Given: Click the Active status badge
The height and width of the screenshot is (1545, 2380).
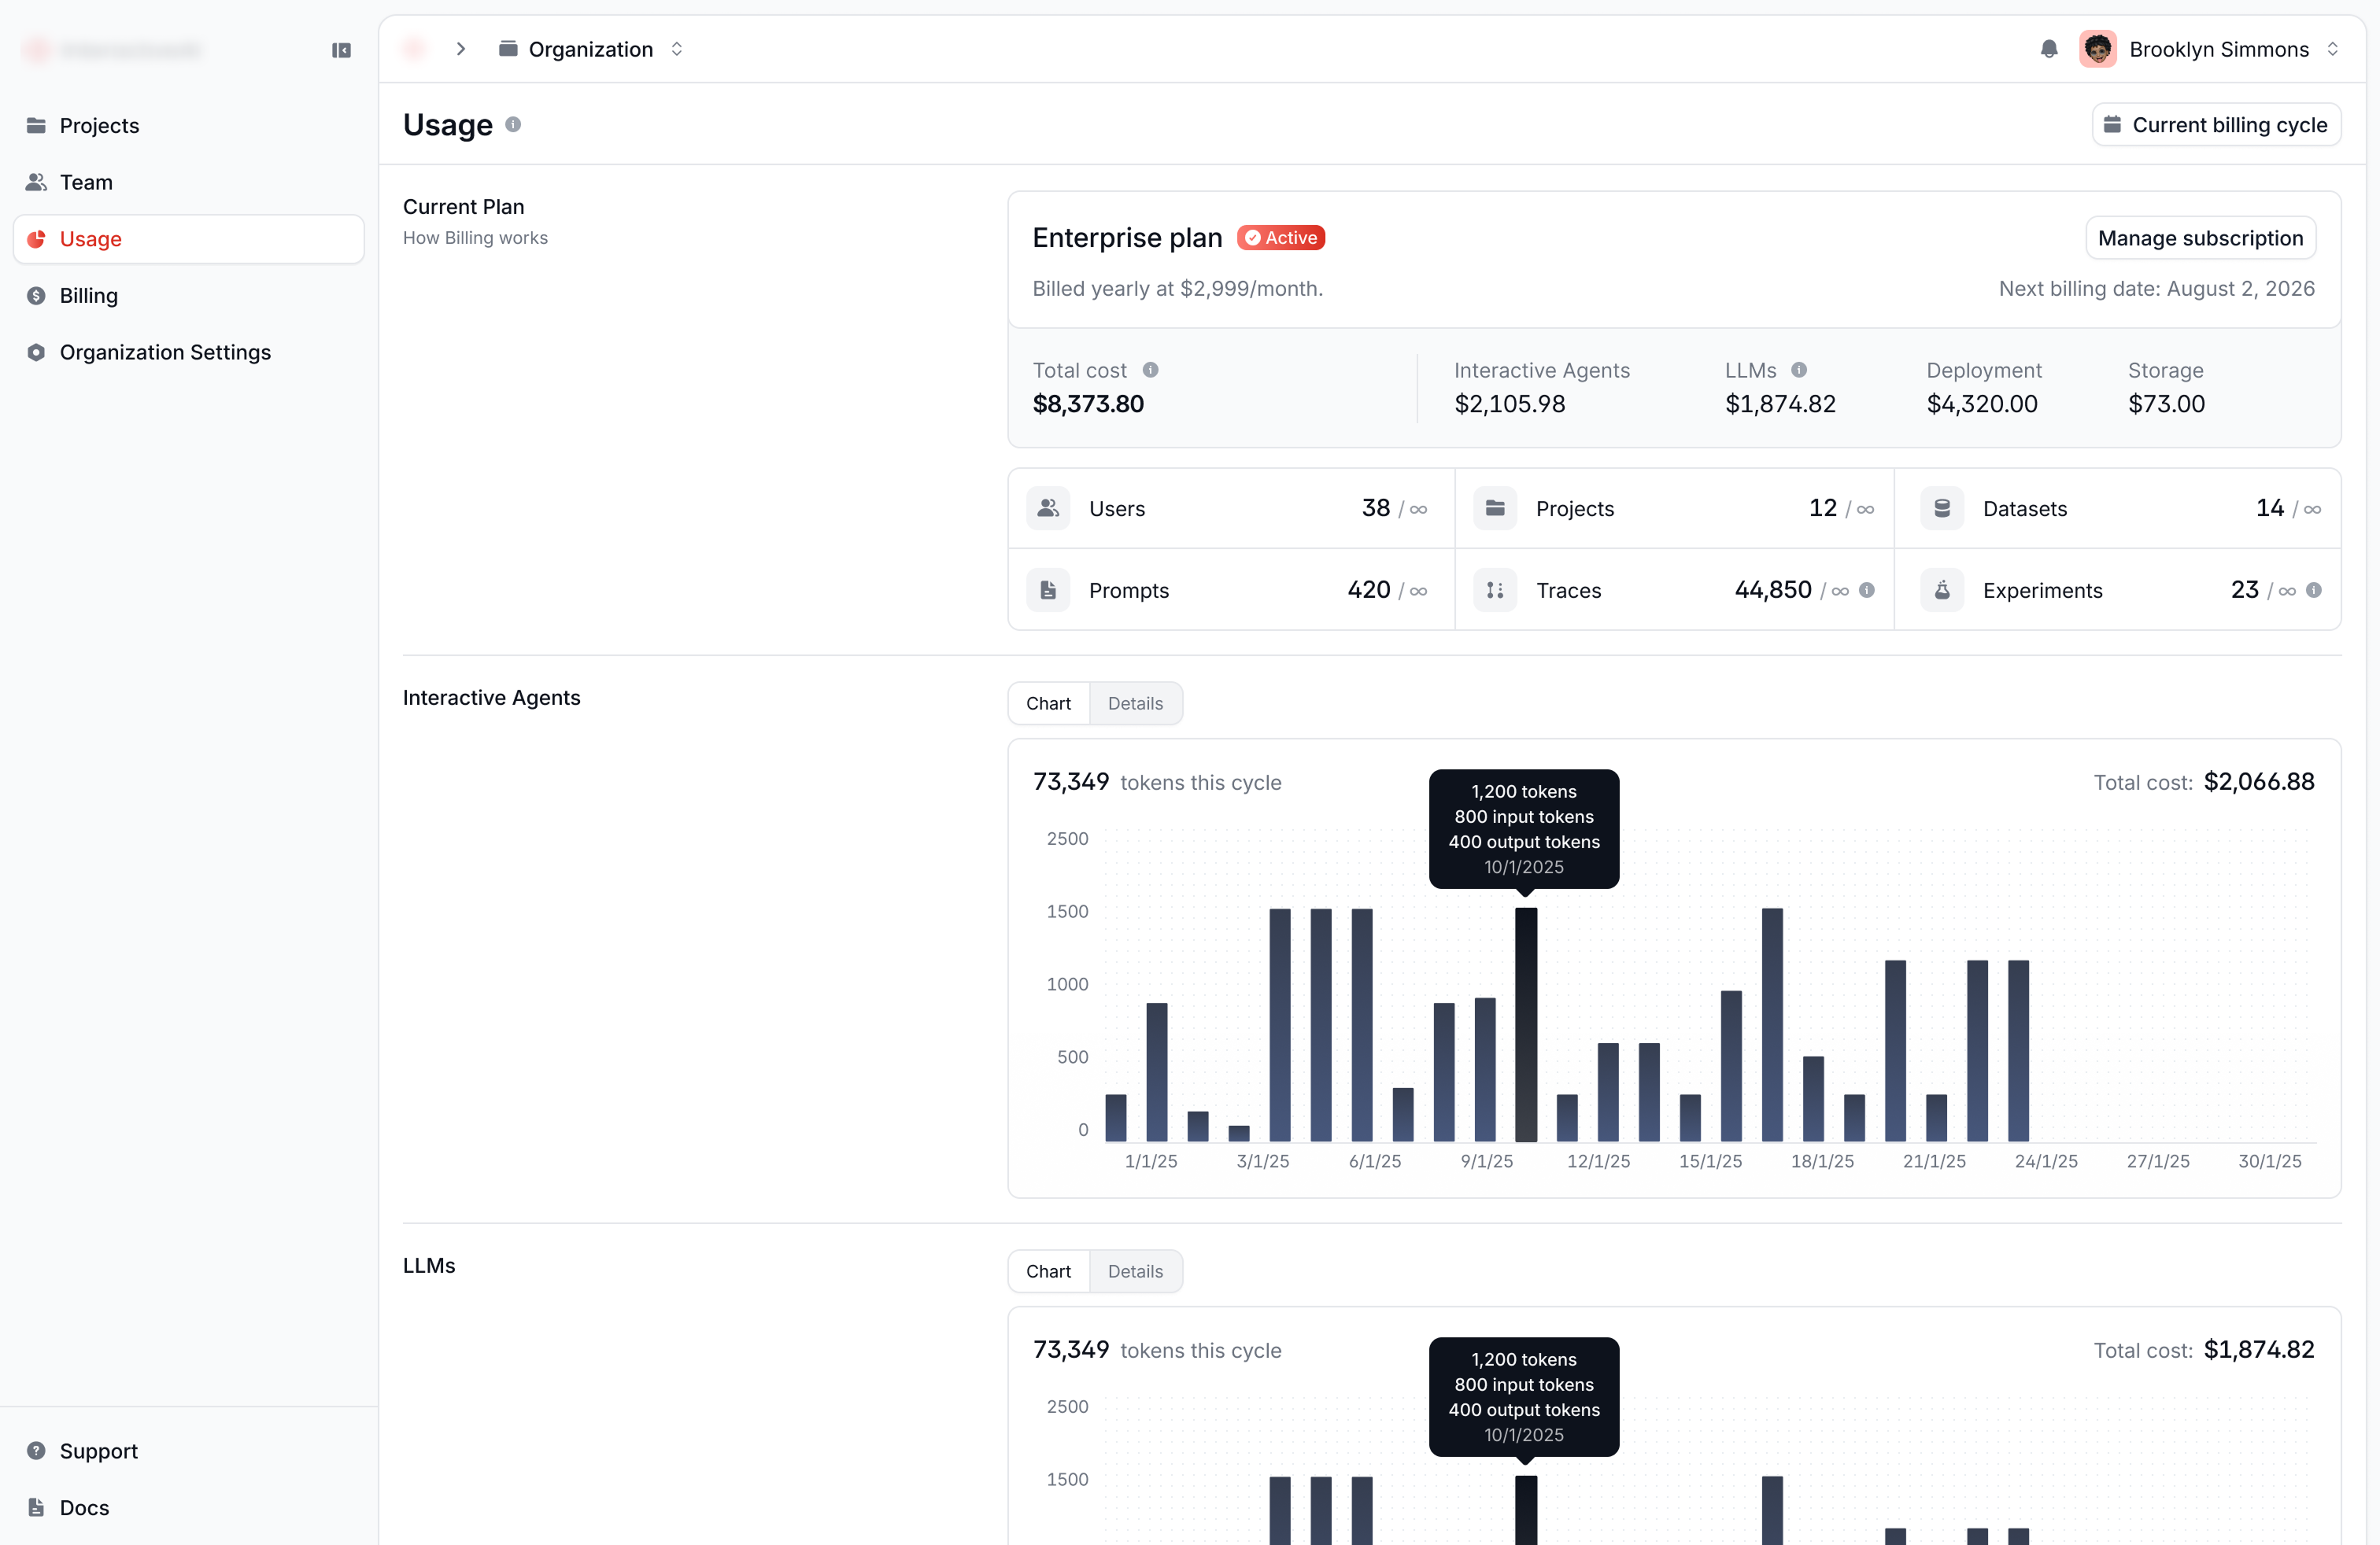Looking at the screenshot, I should [x=1281, y=238].
